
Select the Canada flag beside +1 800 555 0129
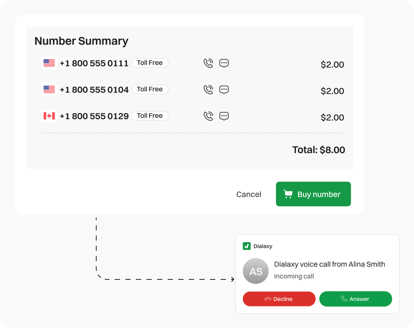[49, 116]
